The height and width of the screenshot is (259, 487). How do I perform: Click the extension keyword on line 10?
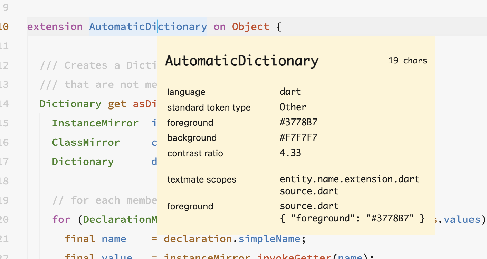coord(55,26)
